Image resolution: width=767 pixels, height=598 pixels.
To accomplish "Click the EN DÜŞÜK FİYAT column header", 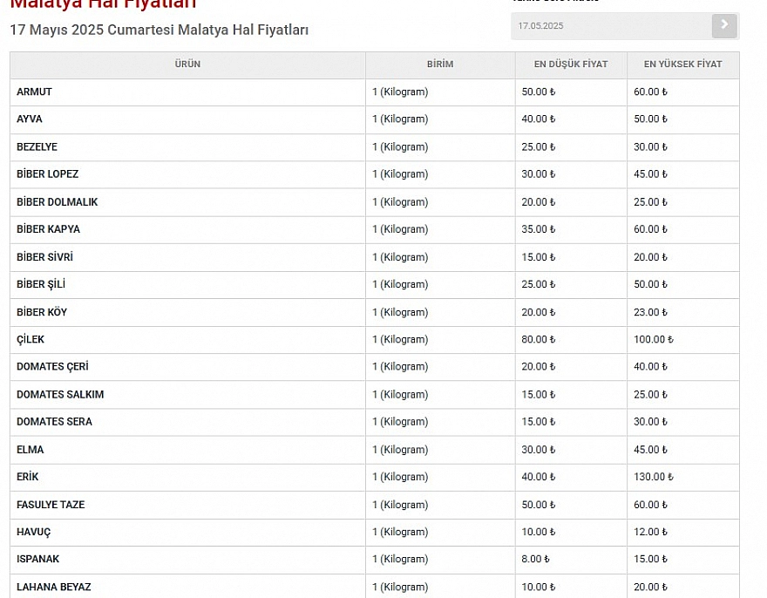I will point(571,65).
